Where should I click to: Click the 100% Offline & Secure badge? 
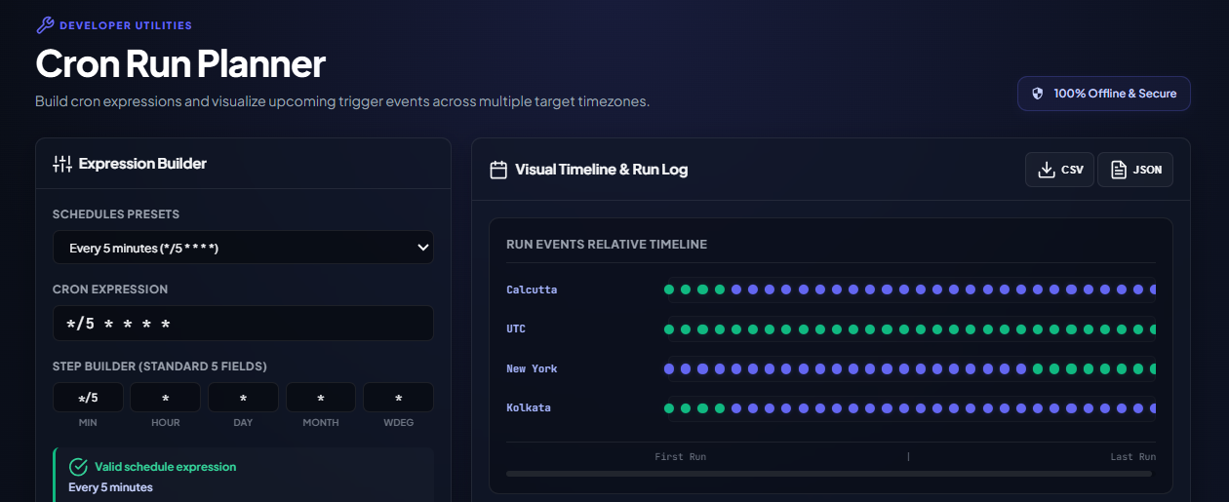(x=1104, y=94)
